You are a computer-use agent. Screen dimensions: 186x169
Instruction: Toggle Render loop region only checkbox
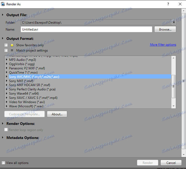[x=6, y=130]
